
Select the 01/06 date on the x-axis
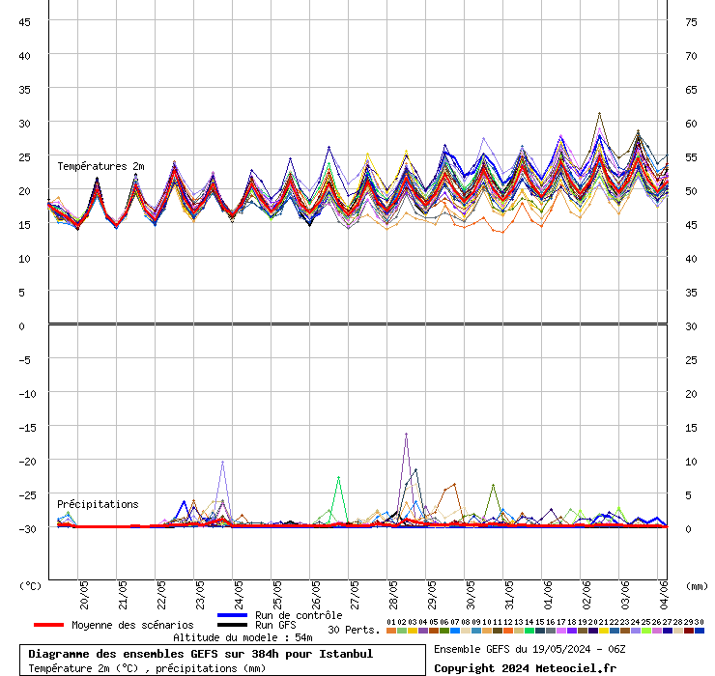pos(548,591)
